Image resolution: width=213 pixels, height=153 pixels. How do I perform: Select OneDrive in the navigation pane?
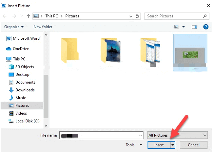(x=21, y=49)
